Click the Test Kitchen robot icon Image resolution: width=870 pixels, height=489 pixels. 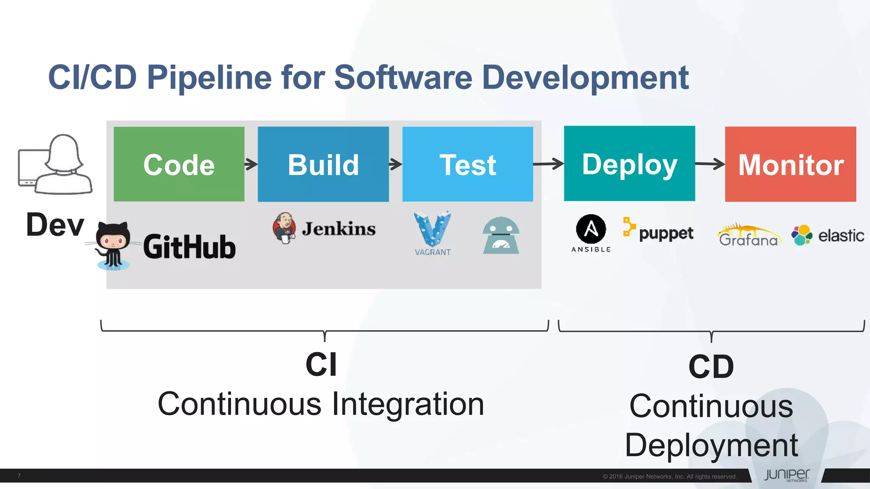tap(501, 236)
